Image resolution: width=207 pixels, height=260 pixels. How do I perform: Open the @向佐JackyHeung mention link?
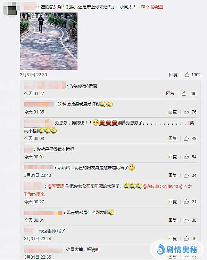point(160,186)
